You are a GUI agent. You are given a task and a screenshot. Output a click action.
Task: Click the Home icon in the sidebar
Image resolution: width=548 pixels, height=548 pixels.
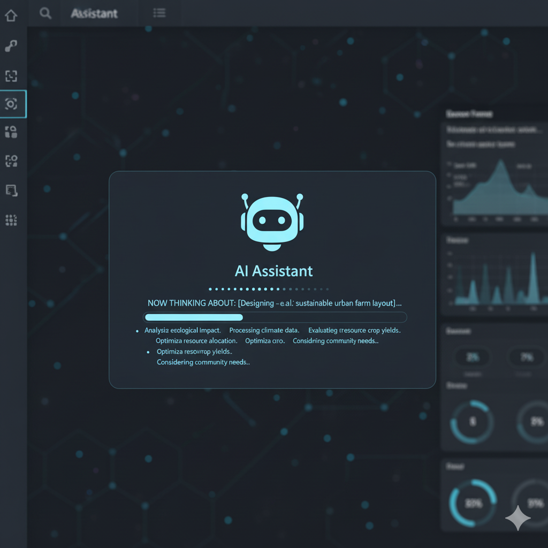[11, 16]
